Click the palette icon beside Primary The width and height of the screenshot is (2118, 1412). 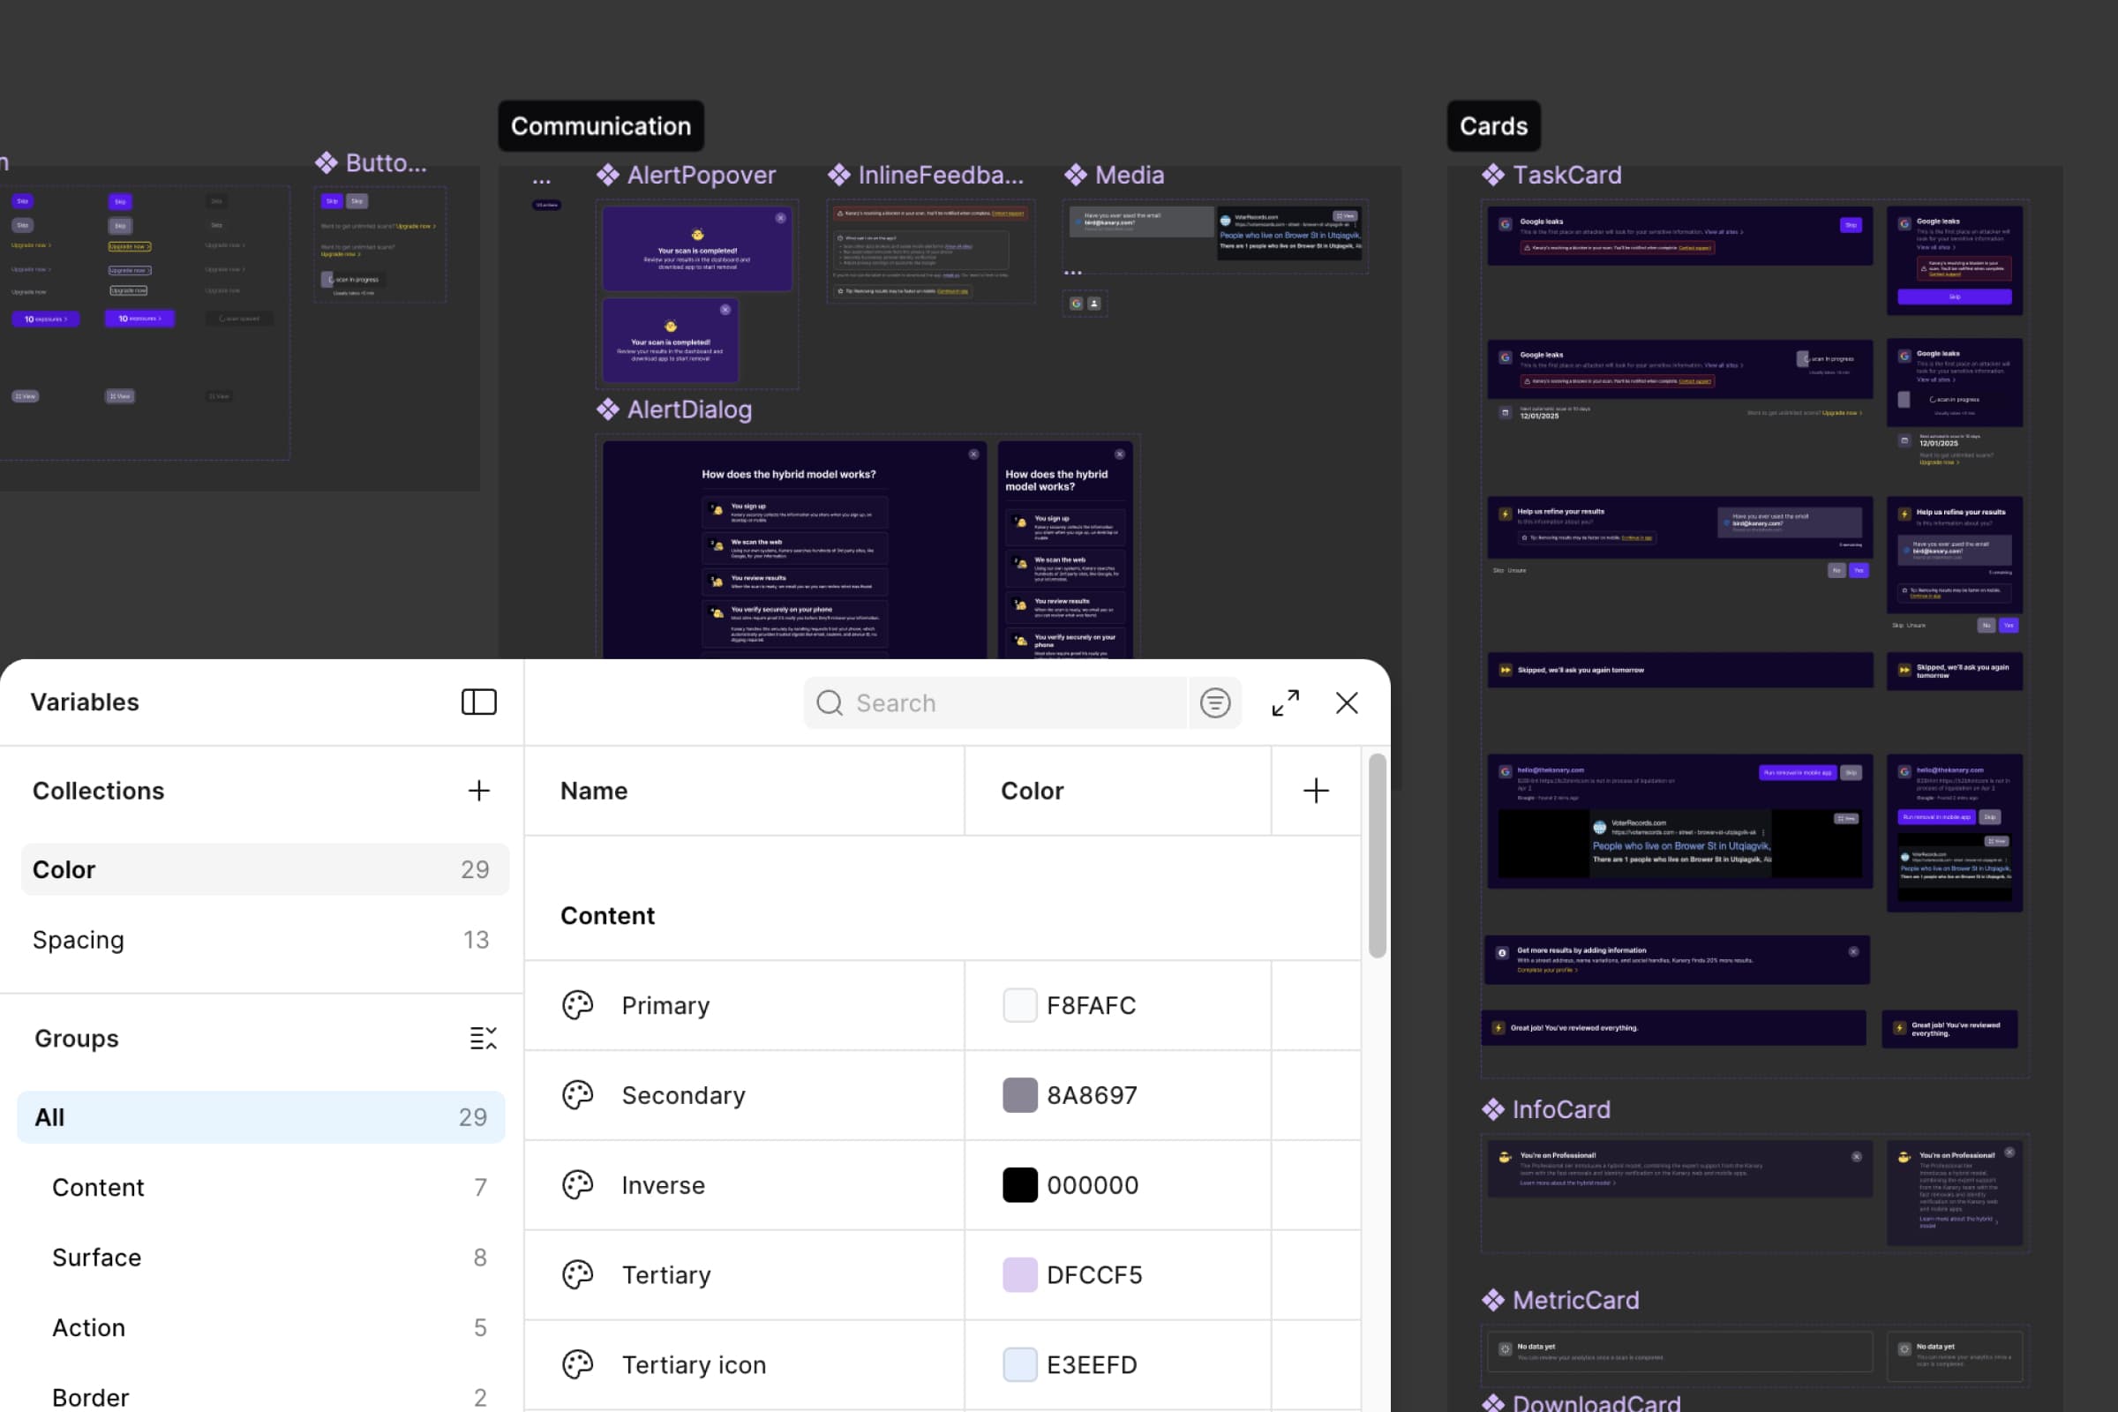point(576,1005)
